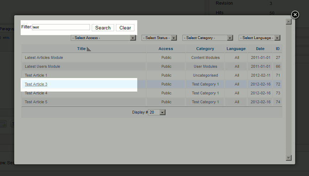Image resolution: width=309 pixels, height=176 pixels.
Task: Open the Select Status dropdown
Action: tap(159, 38)
